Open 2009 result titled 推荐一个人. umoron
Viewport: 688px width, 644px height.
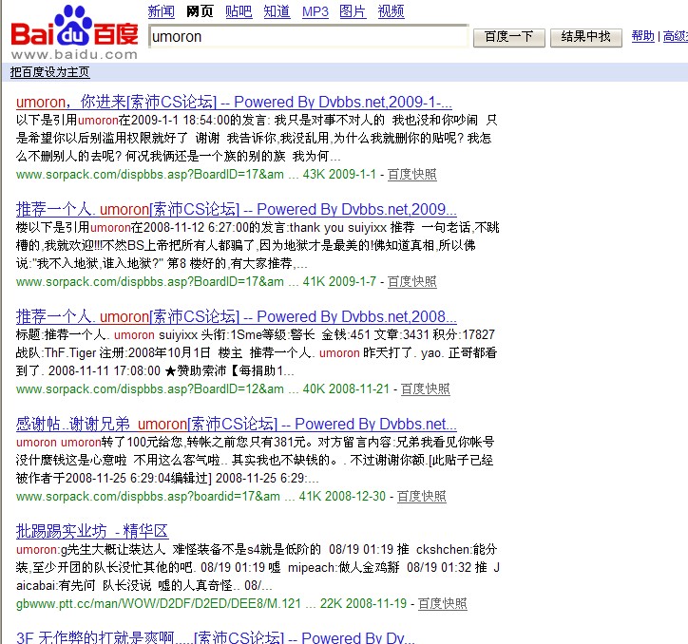236,209
